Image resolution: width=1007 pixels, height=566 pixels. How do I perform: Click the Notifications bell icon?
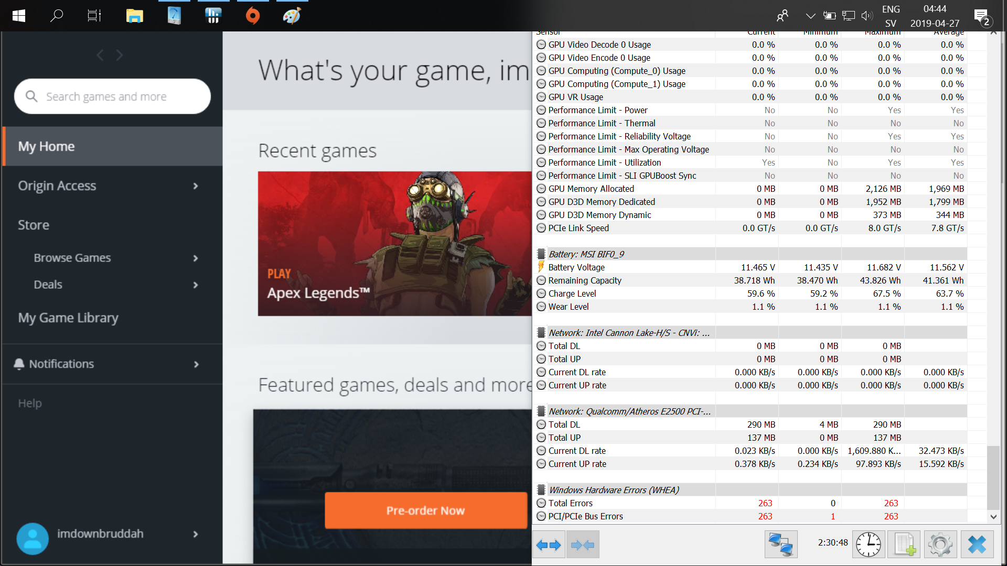click(x=19, y=364)
